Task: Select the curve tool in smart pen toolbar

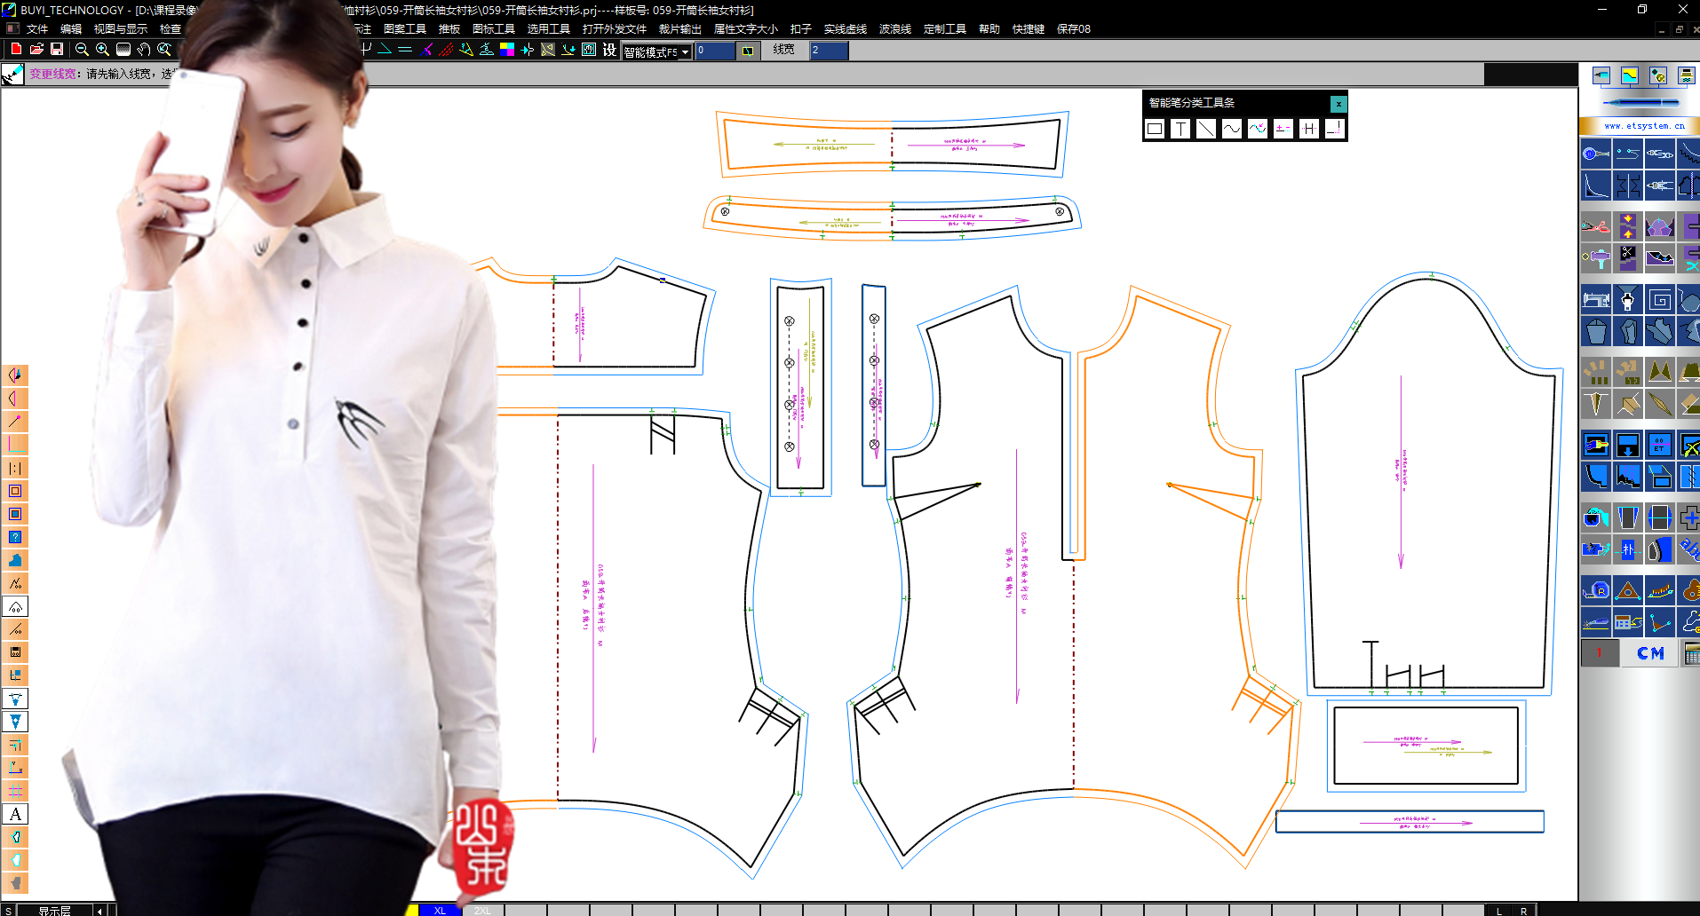Action: [1231, 129]
